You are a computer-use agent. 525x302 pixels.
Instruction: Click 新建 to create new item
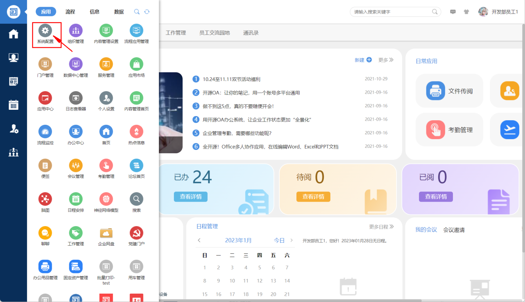click(x=363, y=60)
